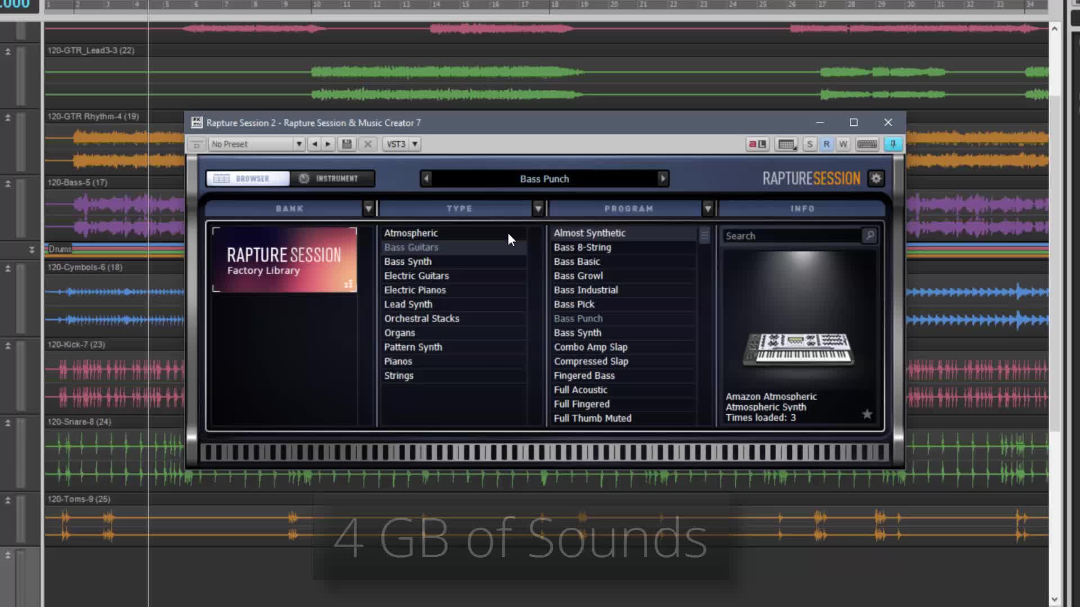Viewport: 1080px width, 607px height.
Task: Switch to the Instrument tab
Action: [332, 179]
